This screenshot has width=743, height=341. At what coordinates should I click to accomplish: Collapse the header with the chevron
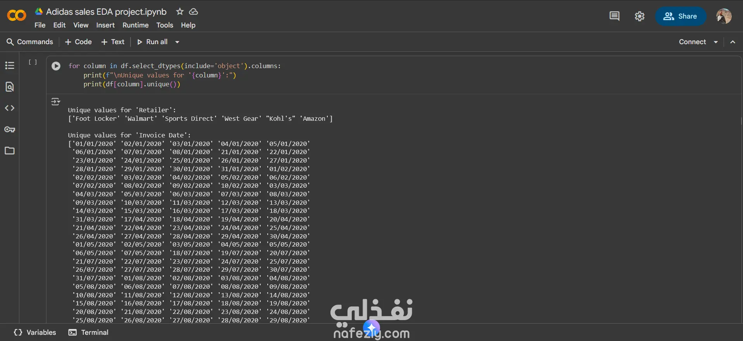click(x=733, y=42)
